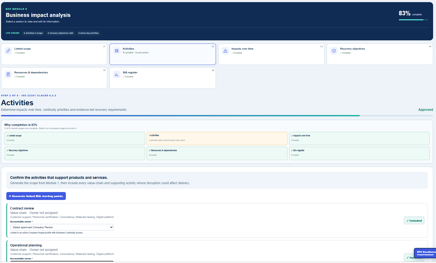Open the Linked scope section card
Viewport: 436px width, 263px height.
coord(54,54)
